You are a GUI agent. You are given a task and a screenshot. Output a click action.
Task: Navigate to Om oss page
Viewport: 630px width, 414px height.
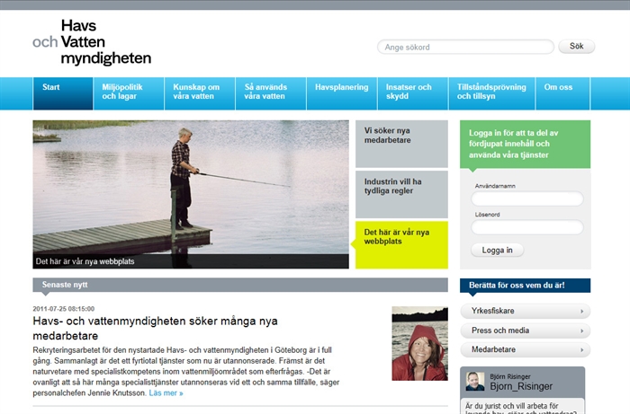[562, 93]
